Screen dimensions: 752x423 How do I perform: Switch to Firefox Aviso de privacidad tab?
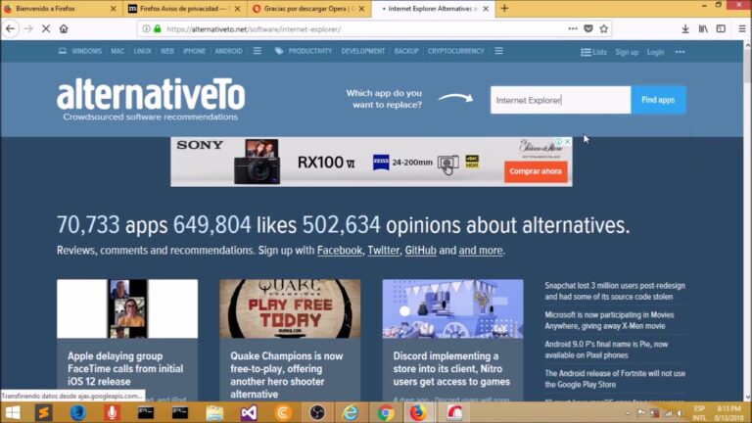click(185, 9)
